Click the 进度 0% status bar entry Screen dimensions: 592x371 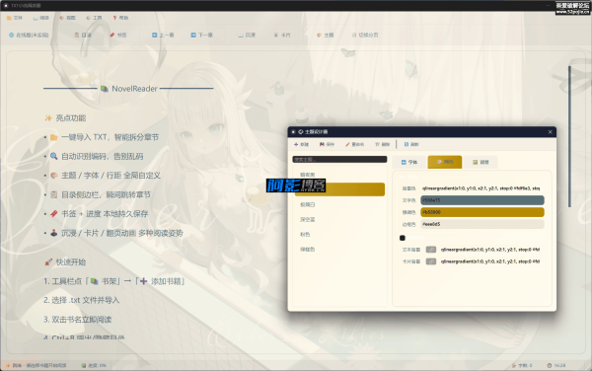(x=94, y=365)
